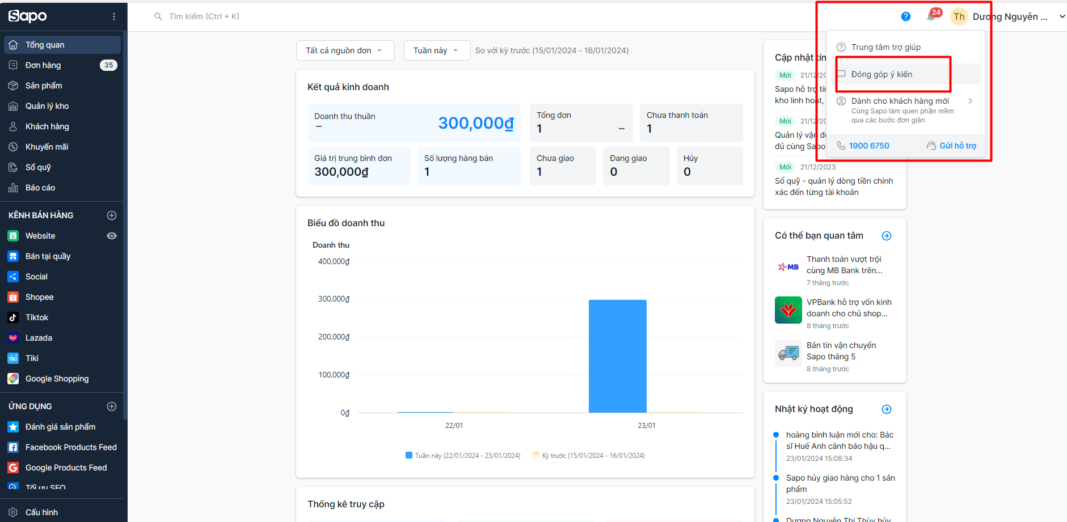Open Nhật ký hoạt động arrow

coord(887,409)
